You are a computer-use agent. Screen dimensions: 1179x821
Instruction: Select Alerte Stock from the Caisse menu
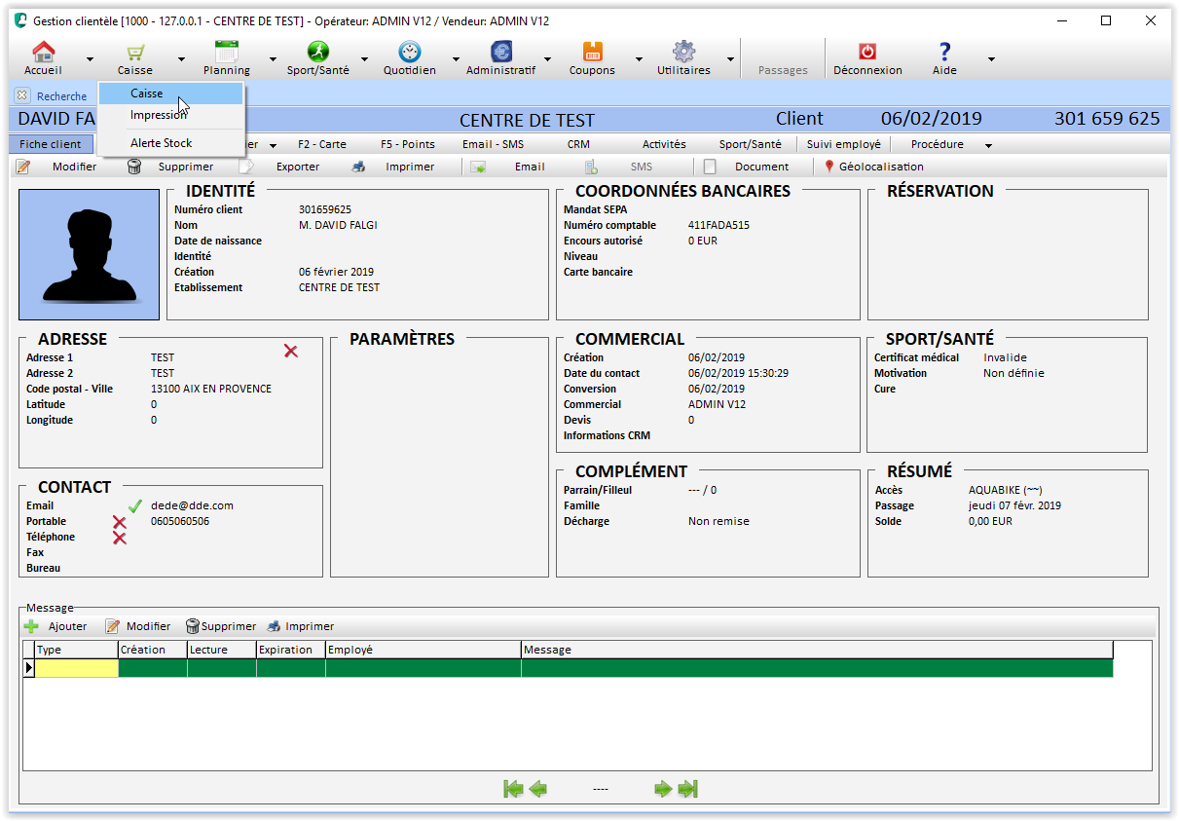pos(162,143)
